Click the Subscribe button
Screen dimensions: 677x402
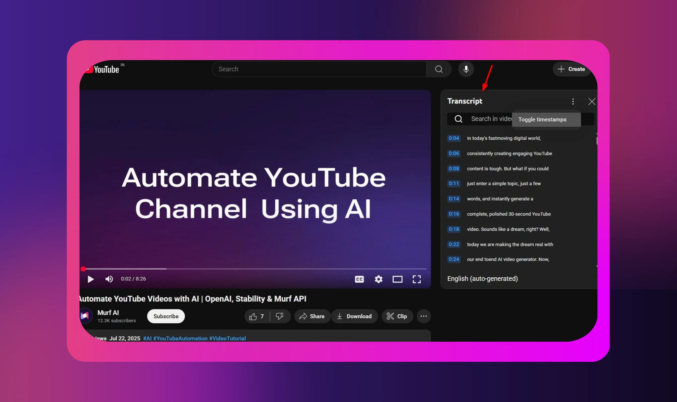166,316
